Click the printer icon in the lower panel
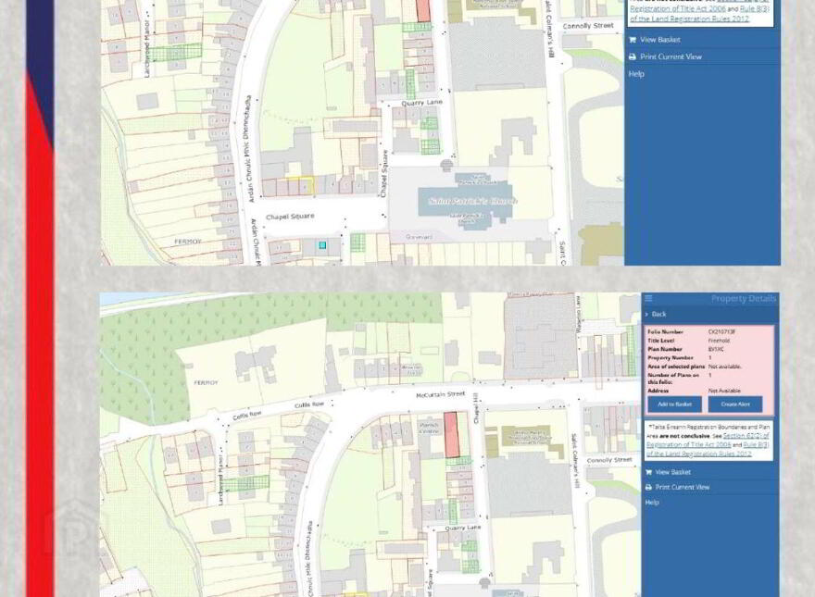815x597 pixels. pos(648,488)
